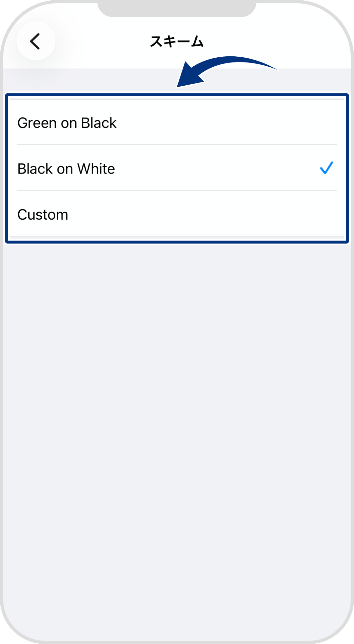This screenshot has height=644, width=354.
Task: Click the blue checkmark beside Black on White
Action: pos(326,168)
